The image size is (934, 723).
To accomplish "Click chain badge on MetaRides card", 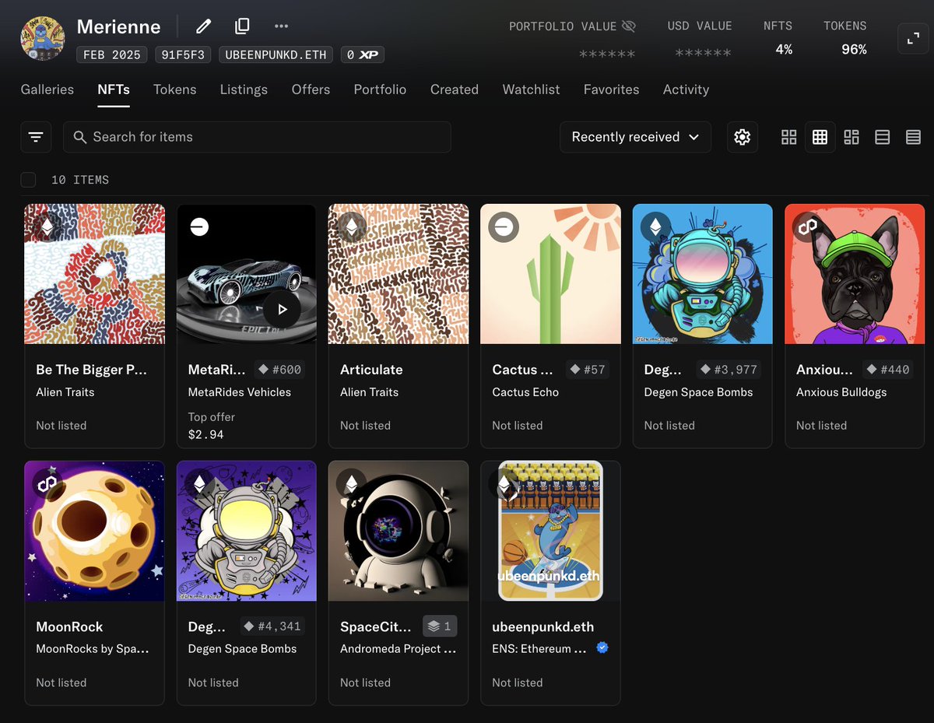I will pyautogui.click(x=199, y=226).
